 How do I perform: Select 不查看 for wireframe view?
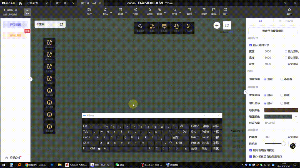tap(282, 79)
